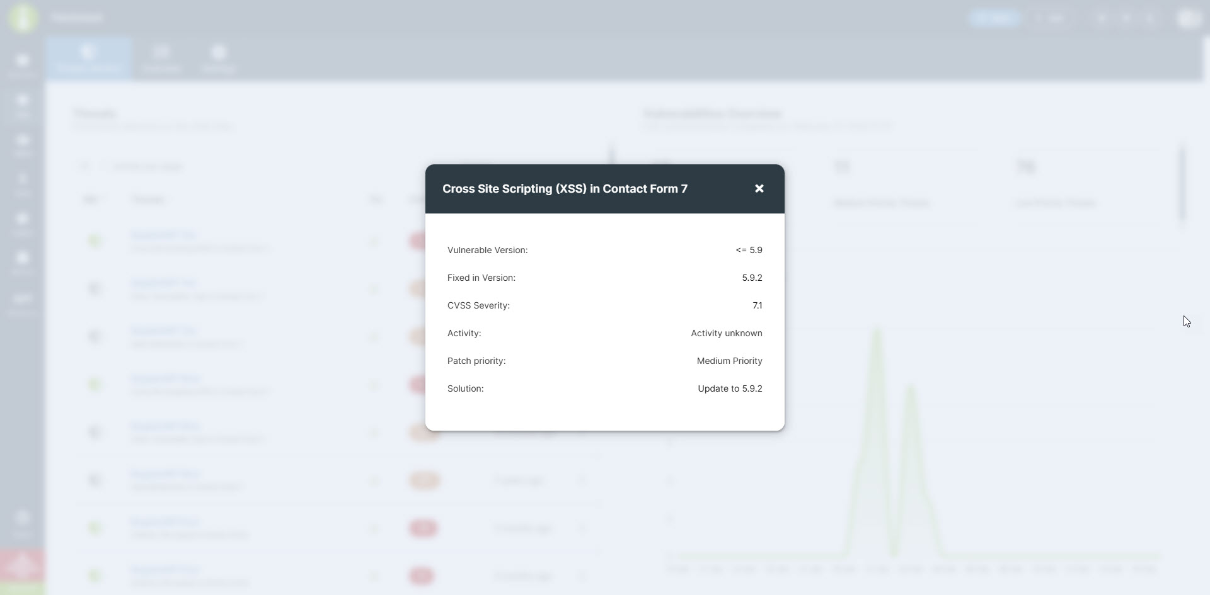
Task: Click the '7.1' CVSS severity score
Action: click(x=758, y=305)
